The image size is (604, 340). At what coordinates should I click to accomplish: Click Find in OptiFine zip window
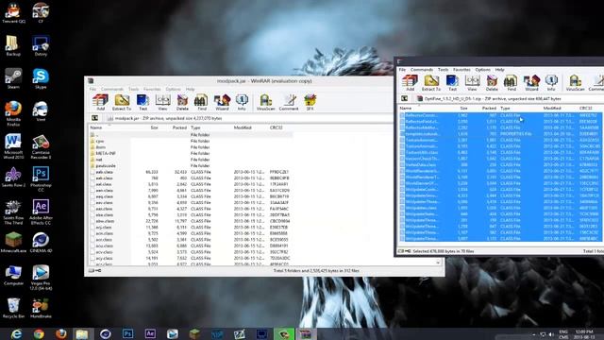point(512,82)
